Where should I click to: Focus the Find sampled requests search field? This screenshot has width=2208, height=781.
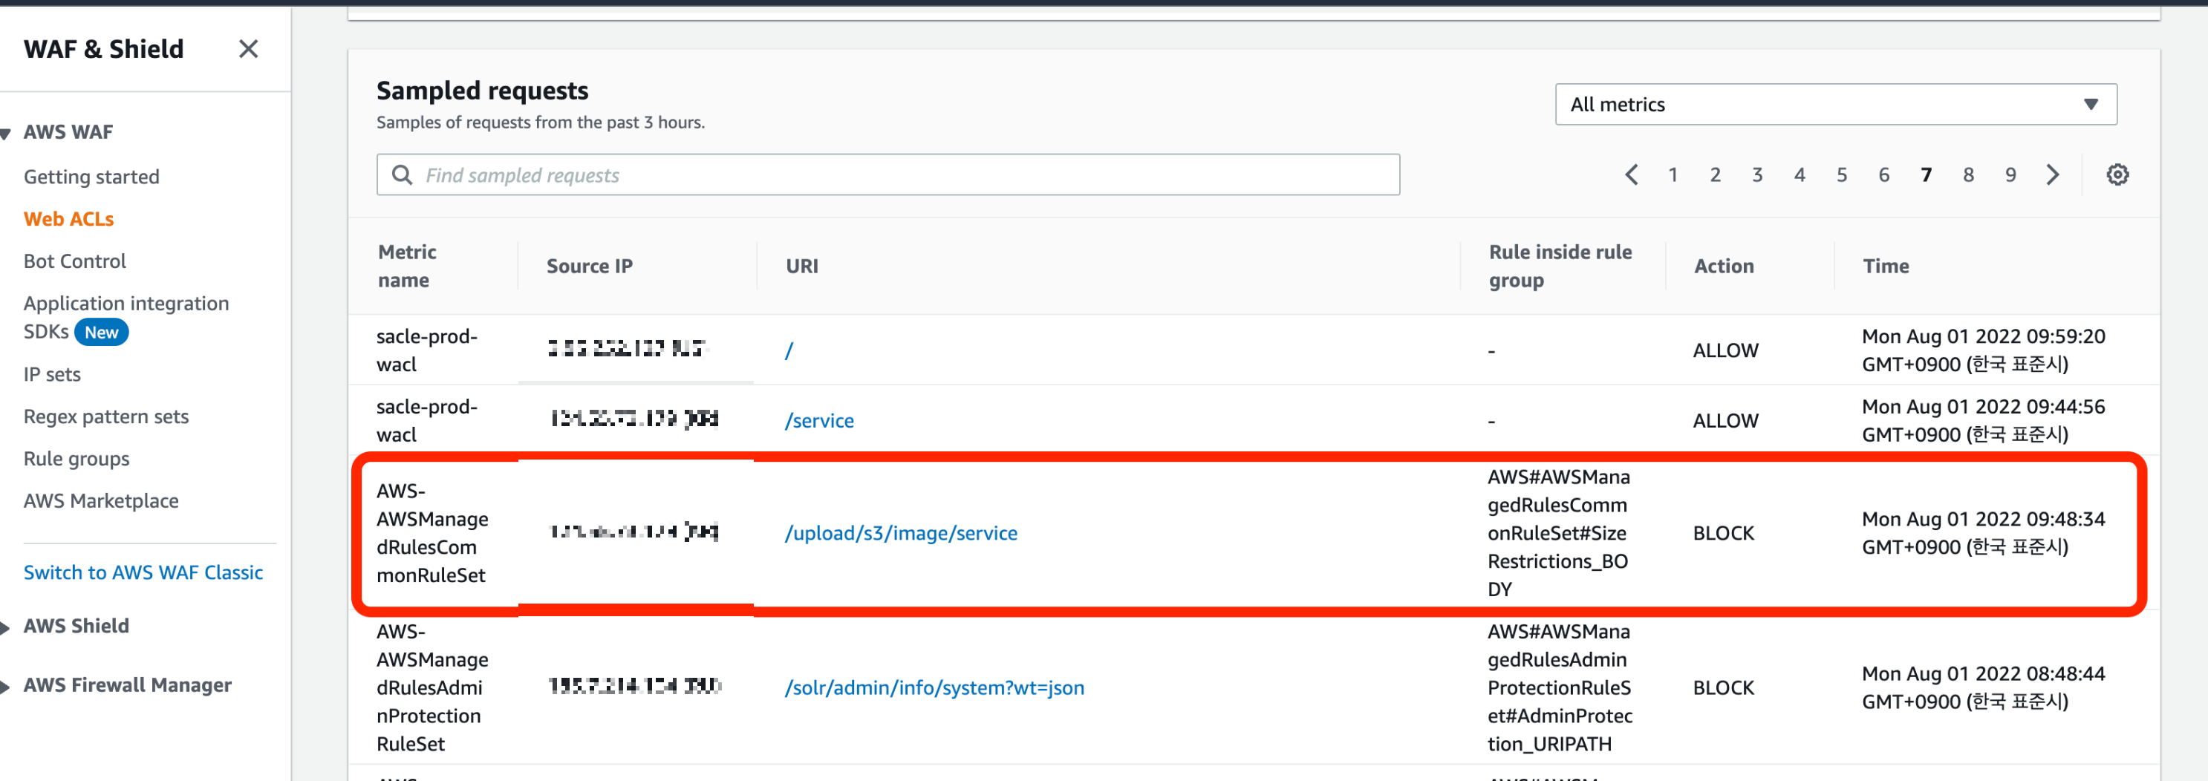point(888,174)
